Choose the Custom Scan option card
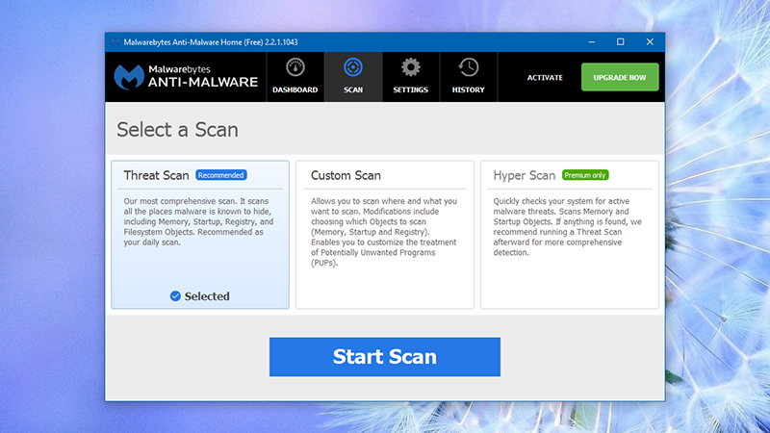Screen dimensions: 770x433 [385, 235]
